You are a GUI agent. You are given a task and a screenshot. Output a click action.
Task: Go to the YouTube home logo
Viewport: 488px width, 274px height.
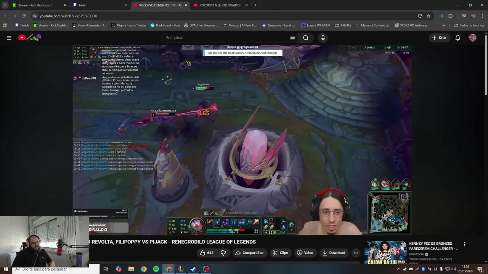point(29,38)
